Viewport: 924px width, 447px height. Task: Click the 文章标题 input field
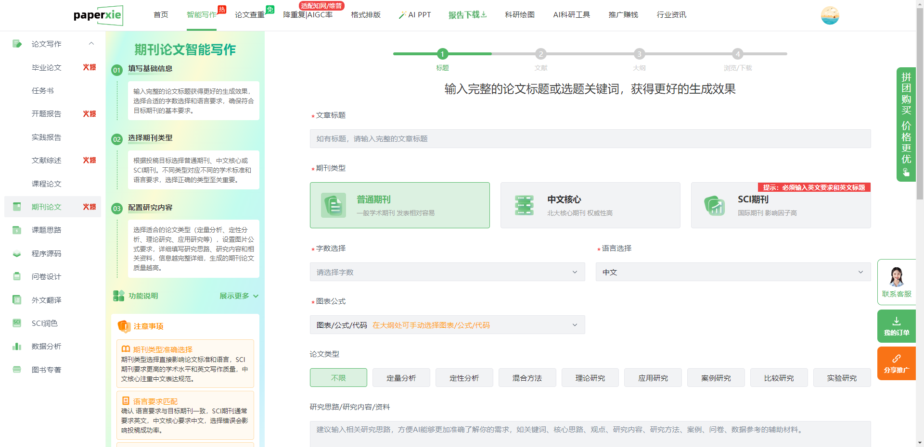point(590,139)
